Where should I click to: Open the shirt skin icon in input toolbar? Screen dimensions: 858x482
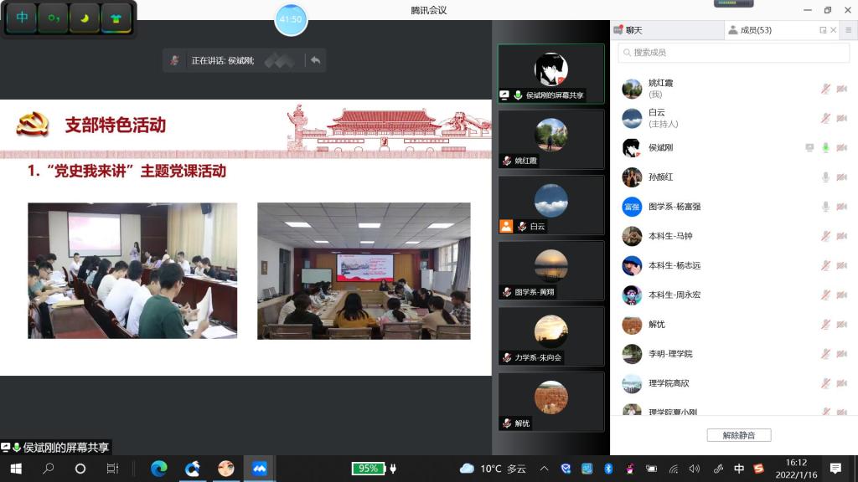[x=116, y=18]
